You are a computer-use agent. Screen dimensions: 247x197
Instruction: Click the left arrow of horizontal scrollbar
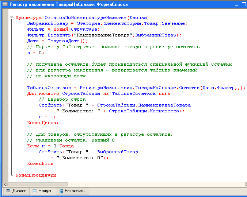(x=5, y=184)
